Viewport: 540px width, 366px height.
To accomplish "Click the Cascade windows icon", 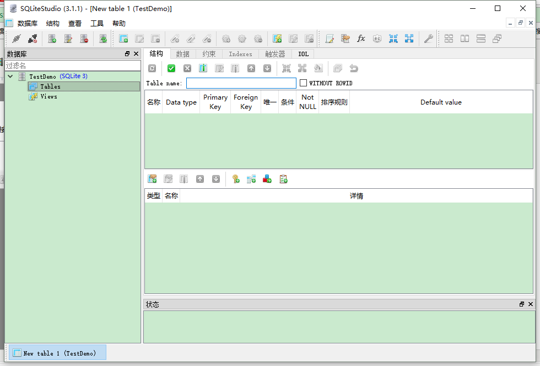I will pyautogui.click(x=497, y=39).
